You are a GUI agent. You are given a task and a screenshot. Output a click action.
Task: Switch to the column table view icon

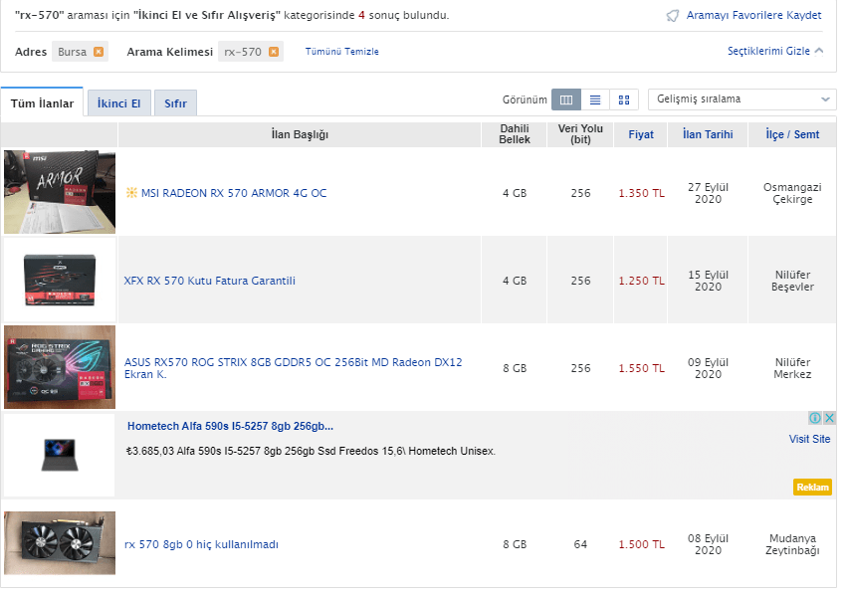point(566,99)
